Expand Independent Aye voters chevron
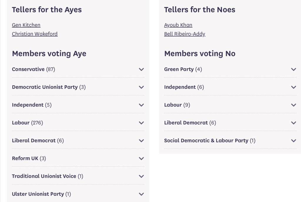This screenshot has width=301, height=202. coord(141,105)
